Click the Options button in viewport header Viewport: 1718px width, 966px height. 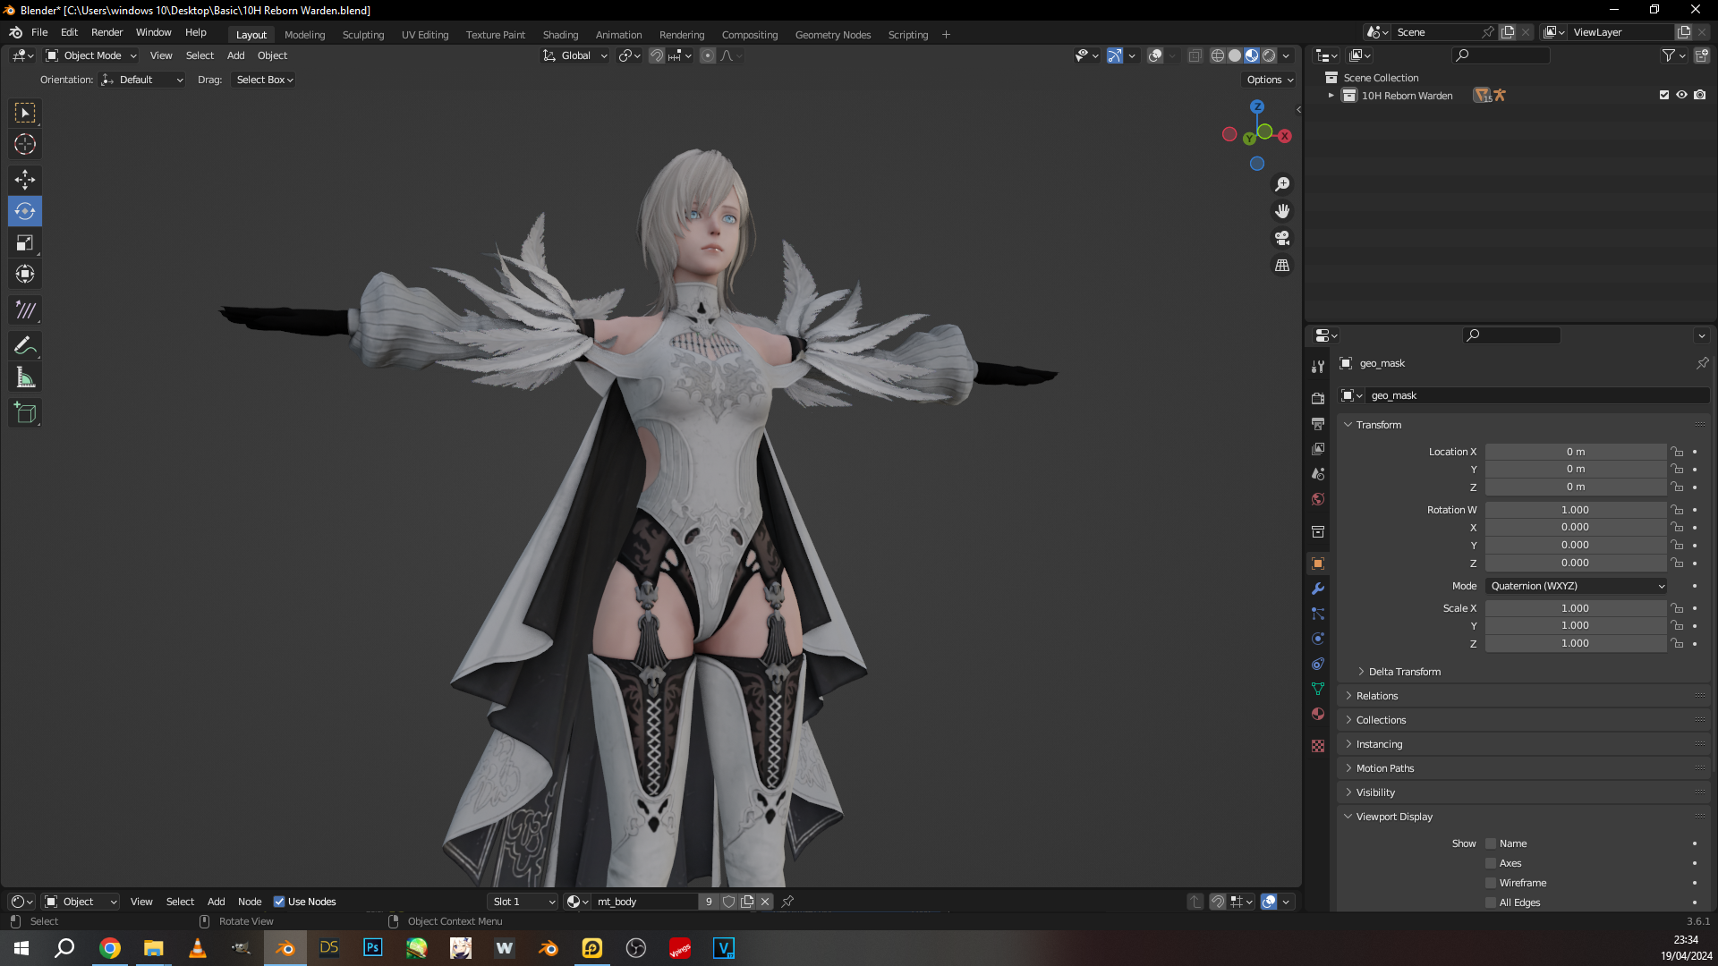pyautogui.click(x=1270, y=80)
